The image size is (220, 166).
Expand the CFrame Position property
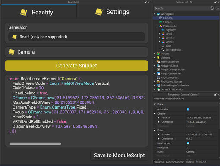point(159,118)
